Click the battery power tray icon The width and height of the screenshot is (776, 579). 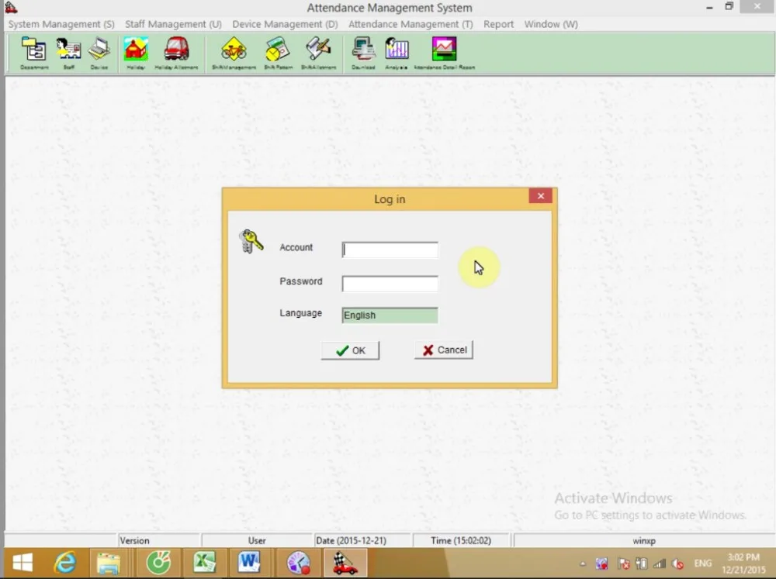coord(642,563)
